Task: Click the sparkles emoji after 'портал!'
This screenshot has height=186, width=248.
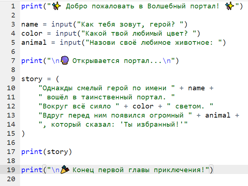Action: click(230, 6)
